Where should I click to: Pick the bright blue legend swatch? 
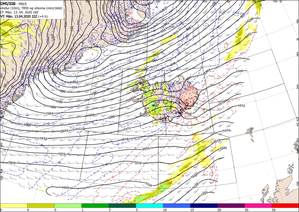pos(177,205)
